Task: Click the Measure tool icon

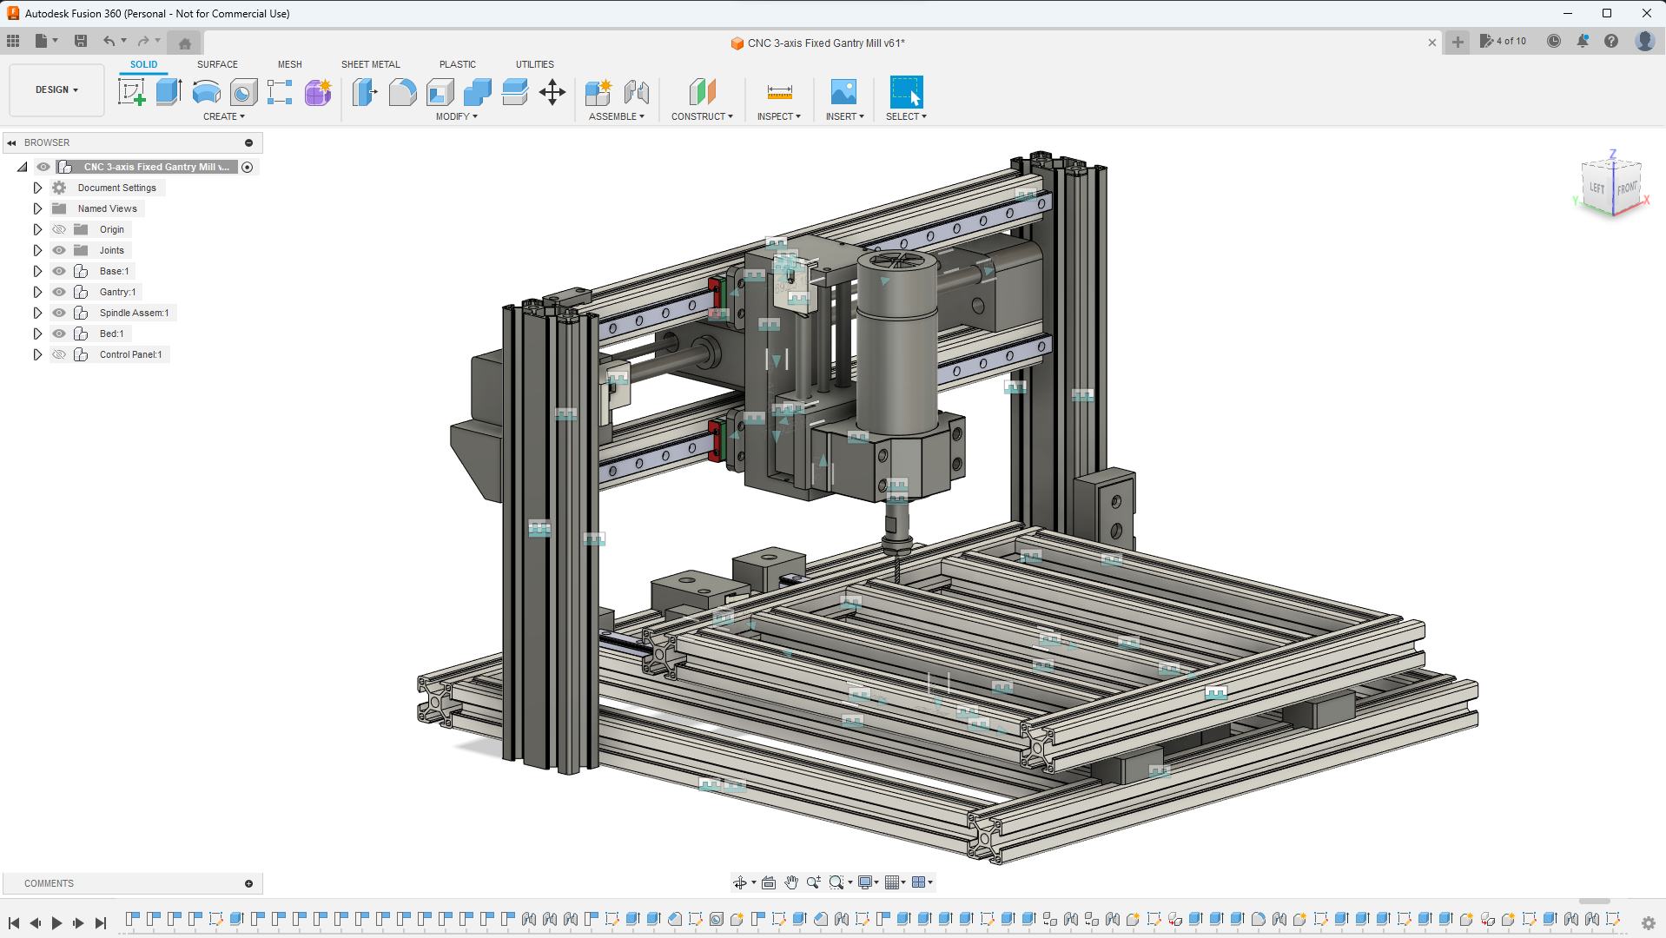Action: (x=779, y=92)
